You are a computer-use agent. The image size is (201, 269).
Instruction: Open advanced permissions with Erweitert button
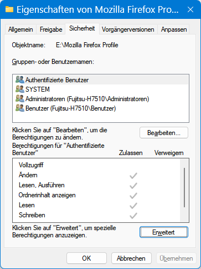pos(164,232)
